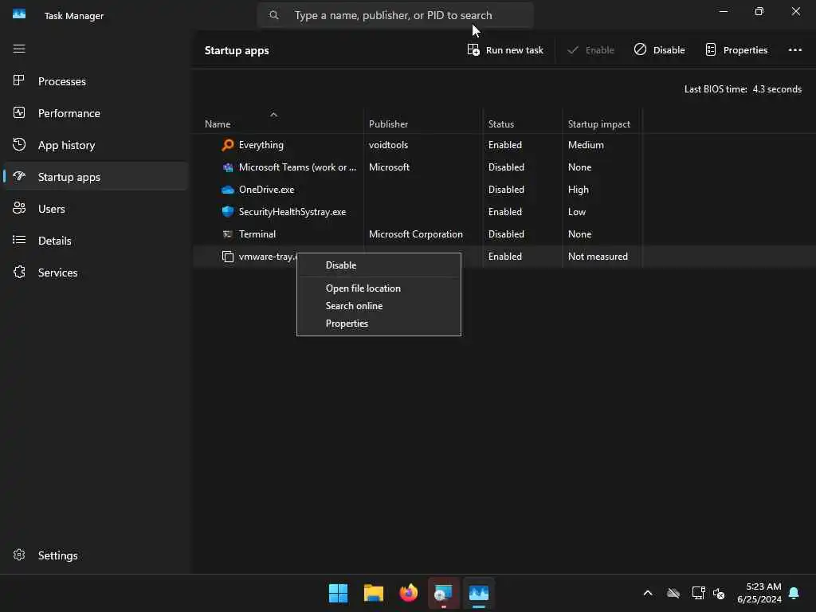Click the Details list icon
The image size is (816, 612).
(x=19, y=240)
